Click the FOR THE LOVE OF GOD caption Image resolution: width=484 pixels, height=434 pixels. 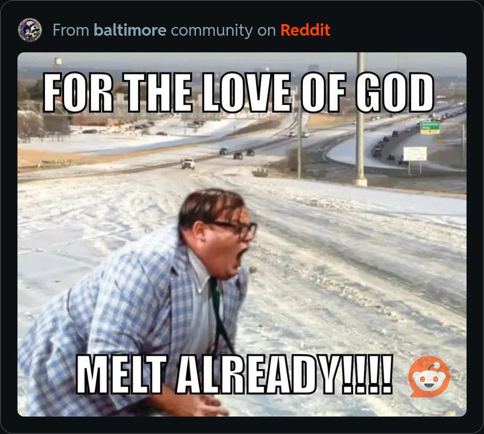click(x=238, y=92)
